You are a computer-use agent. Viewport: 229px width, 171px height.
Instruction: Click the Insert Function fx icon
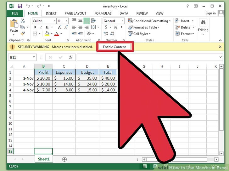pyautogui.click(x=70, y=57)
